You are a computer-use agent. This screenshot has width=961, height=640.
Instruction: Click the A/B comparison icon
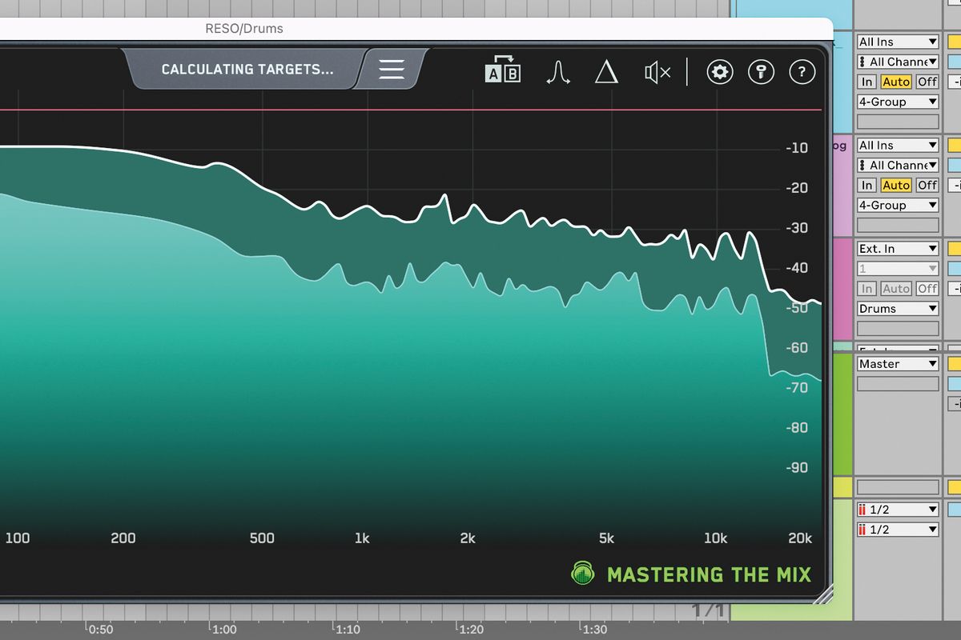click(x=503, y=72)
